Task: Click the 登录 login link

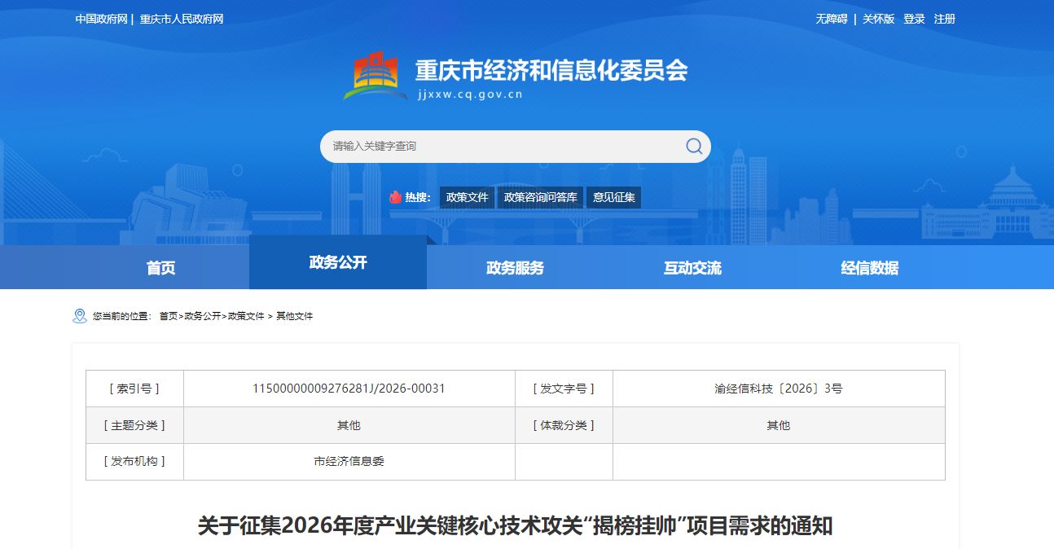Action: point(914,19)
